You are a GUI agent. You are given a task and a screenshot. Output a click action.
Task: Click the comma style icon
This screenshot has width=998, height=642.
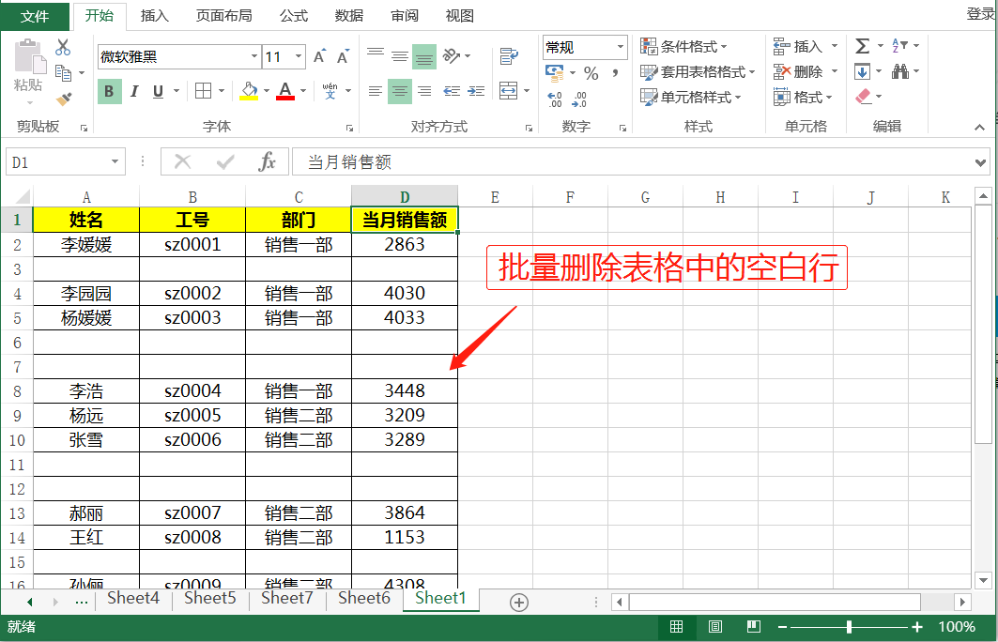click(x=615, y=74)
